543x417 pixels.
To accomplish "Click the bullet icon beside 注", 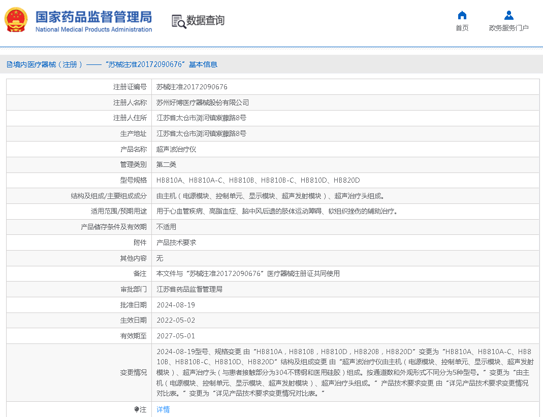I will (137, 409).
